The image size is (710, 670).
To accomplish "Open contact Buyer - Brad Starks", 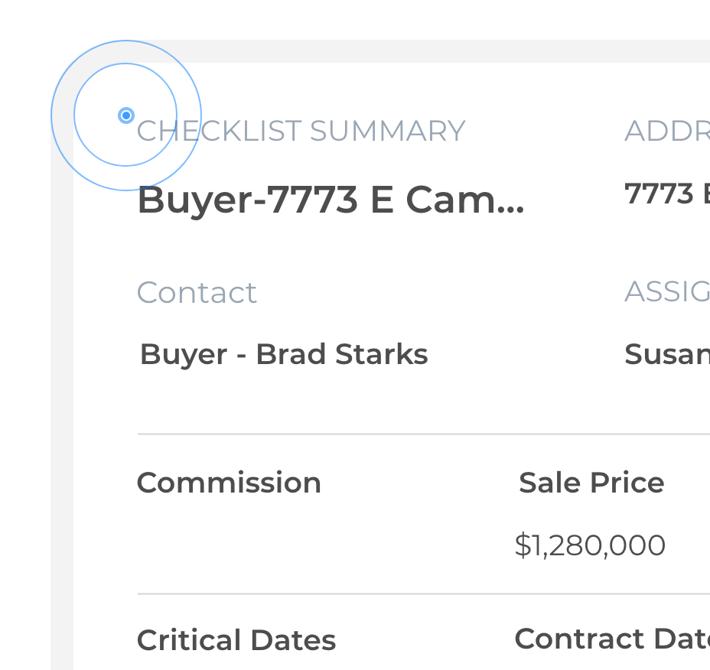I will [x=284, y=355].
